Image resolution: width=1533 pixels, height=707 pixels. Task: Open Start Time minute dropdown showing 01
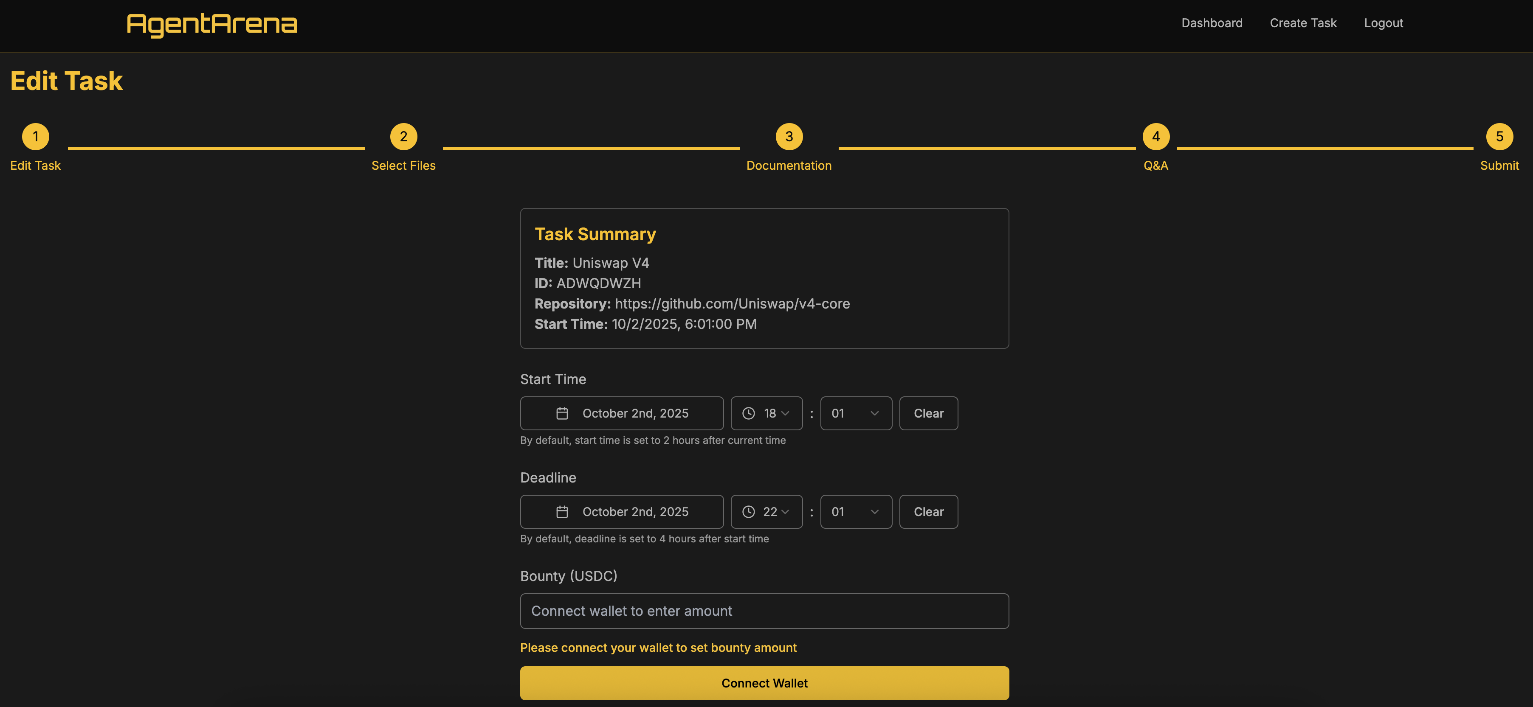pos(855,413)
